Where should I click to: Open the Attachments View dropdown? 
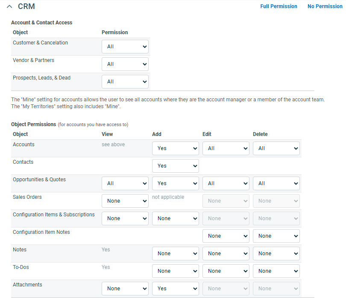[125, 289]
